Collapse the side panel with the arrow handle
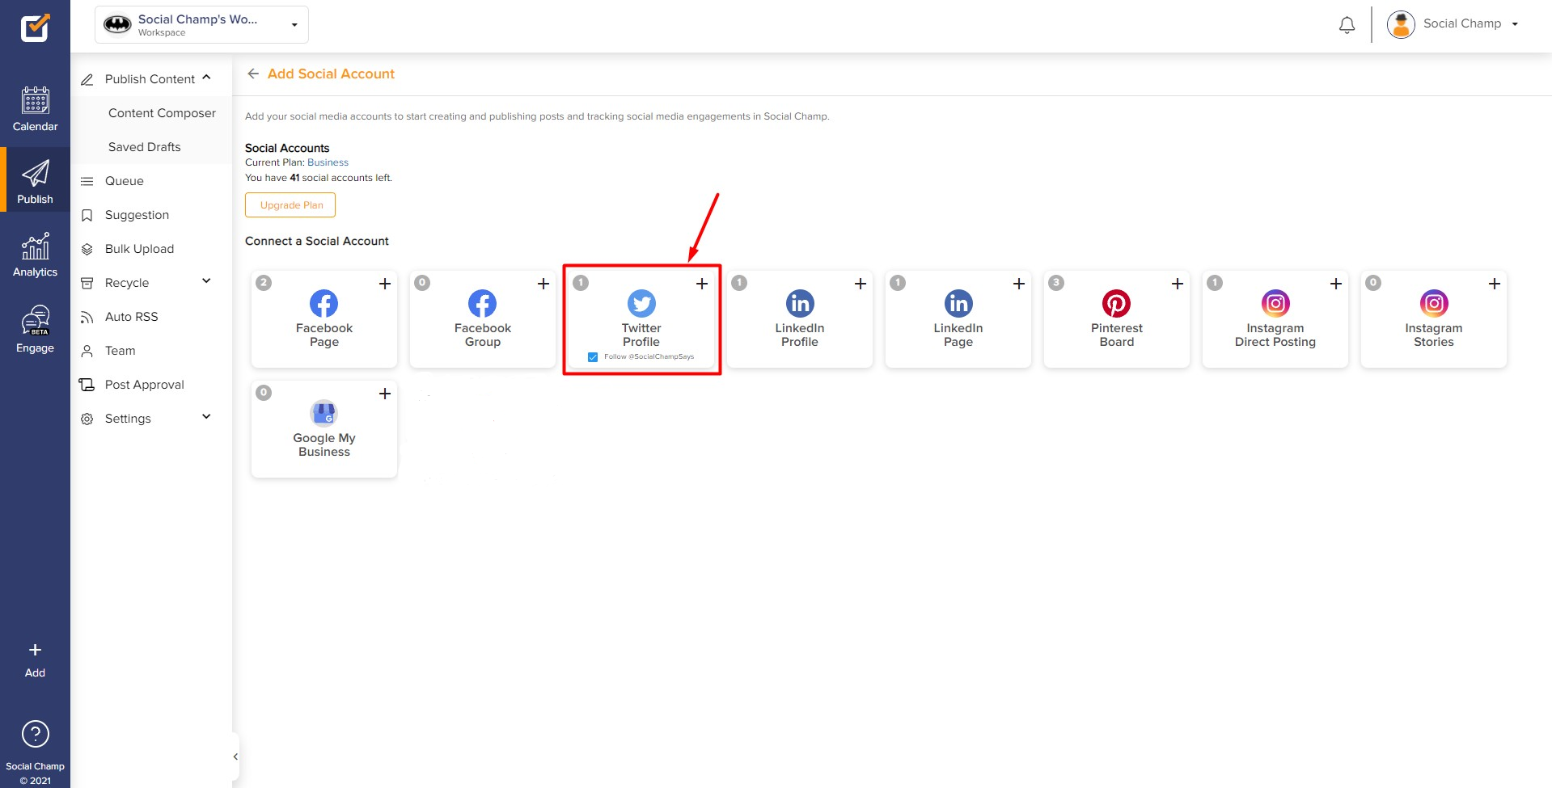The image size is (1552, 788). tap(235, 756)
